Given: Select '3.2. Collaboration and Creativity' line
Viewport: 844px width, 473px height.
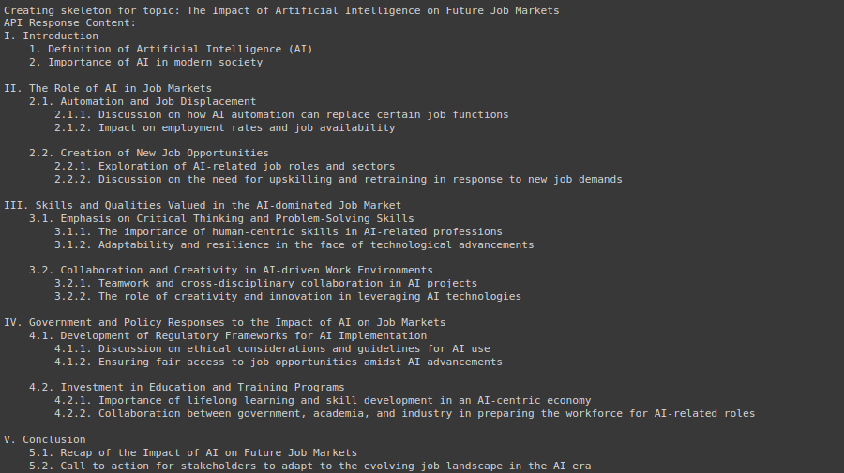Looking at the screenshot, I should tap(231, 271).
